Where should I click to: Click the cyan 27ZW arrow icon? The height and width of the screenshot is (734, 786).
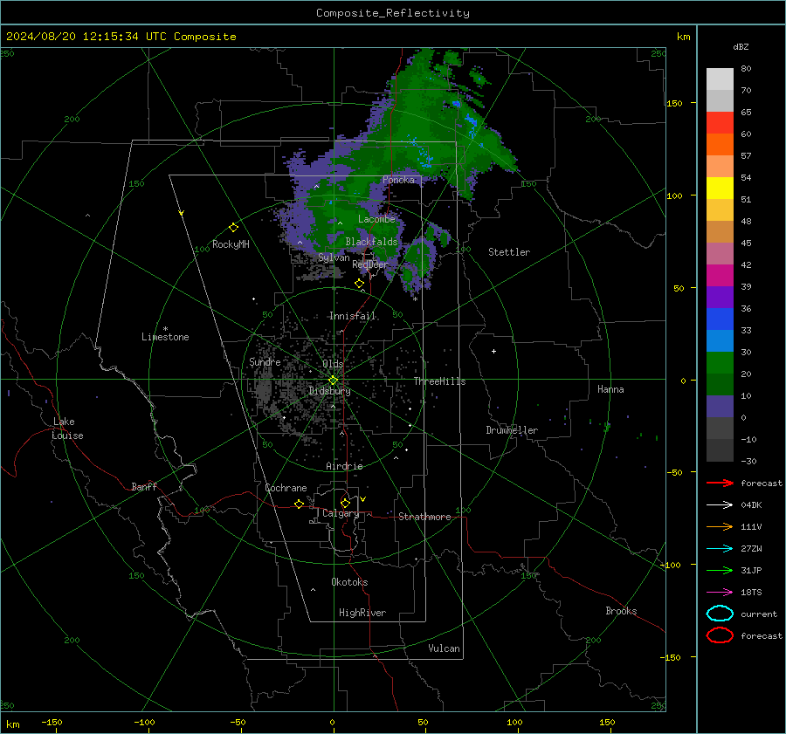[720, 549]
